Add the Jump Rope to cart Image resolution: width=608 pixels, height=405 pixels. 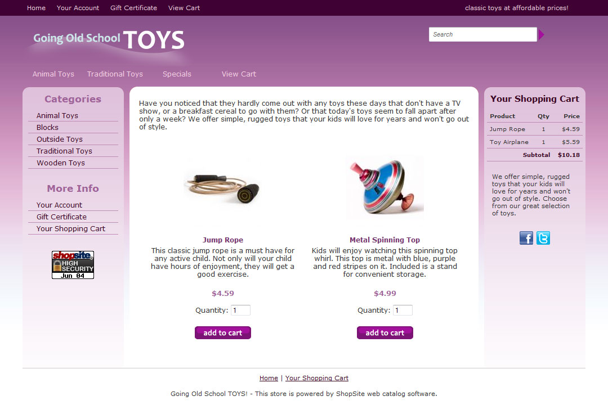pos(223,333)
